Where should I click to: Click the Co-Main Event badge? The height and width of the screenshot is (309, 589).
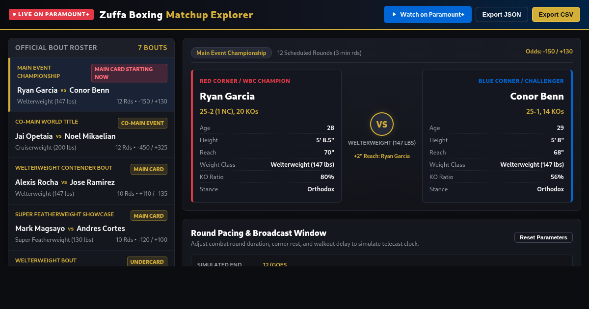tap(142, 123)
